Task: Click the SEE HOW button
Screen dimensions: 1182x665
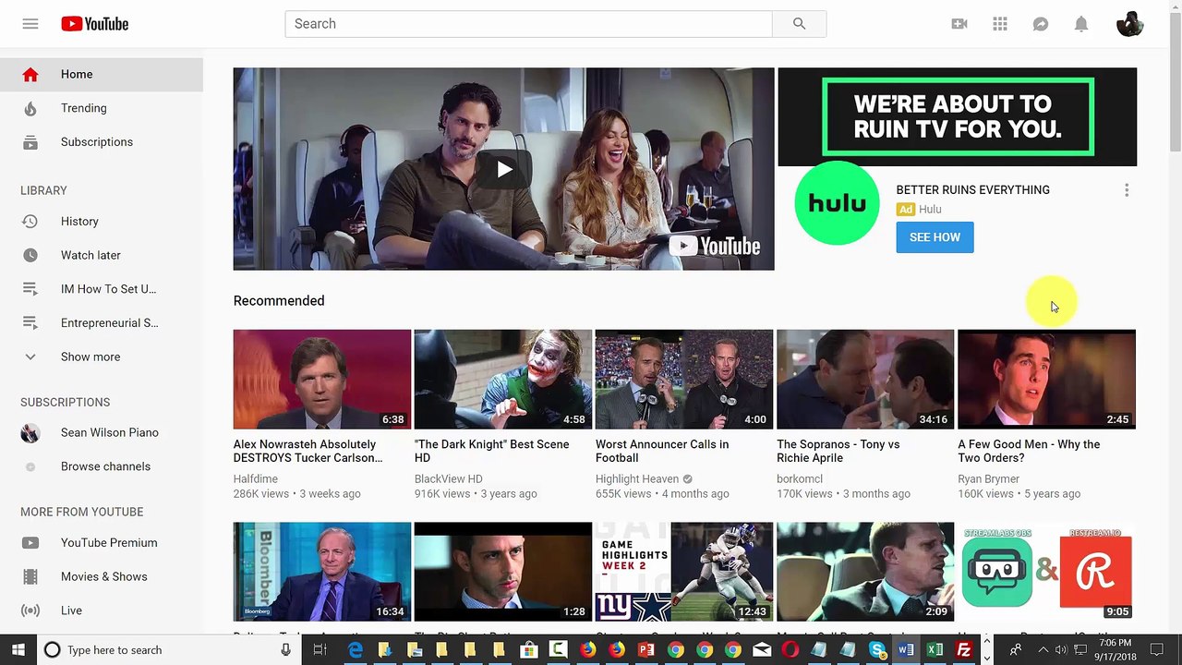Action: [935, 237]
